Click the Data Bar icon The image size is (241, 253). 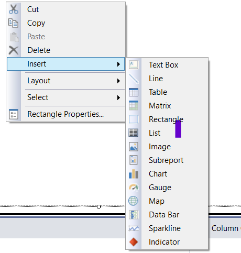point(134,215)
